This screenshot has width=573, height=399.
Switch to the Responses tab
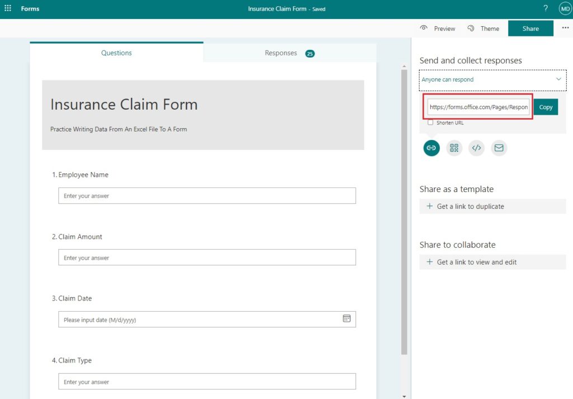(281, 53)
